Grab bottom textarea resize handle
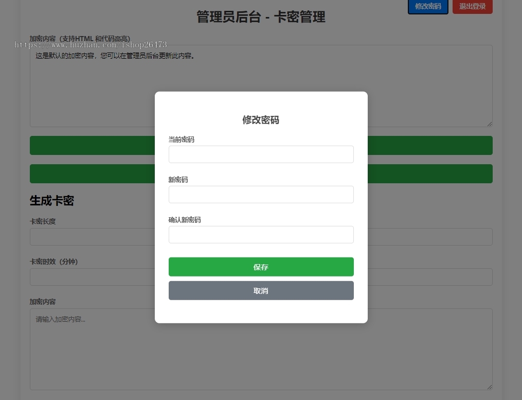 [490, 387]
